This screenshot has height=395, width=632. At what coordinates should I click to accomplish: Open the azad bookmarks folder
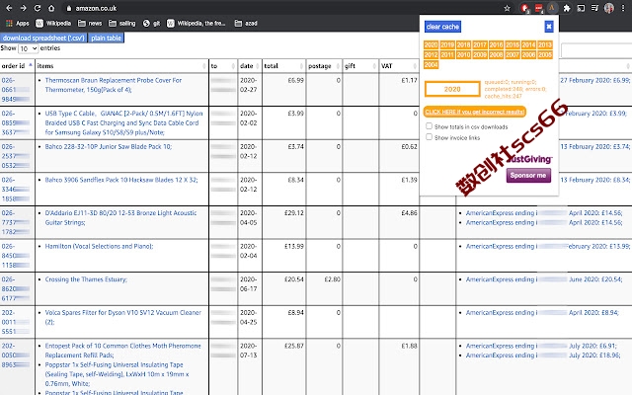246,24
